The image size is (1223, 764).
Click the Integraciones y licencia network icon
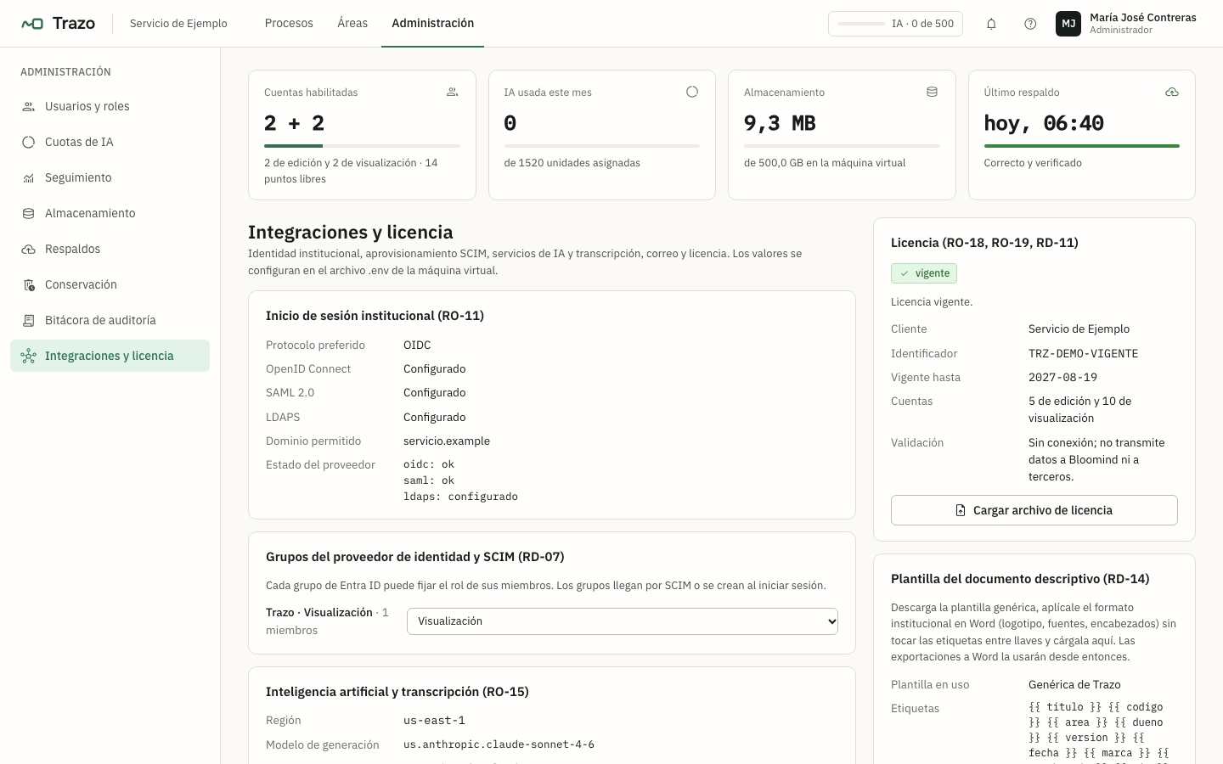click(x=29, y=356)
